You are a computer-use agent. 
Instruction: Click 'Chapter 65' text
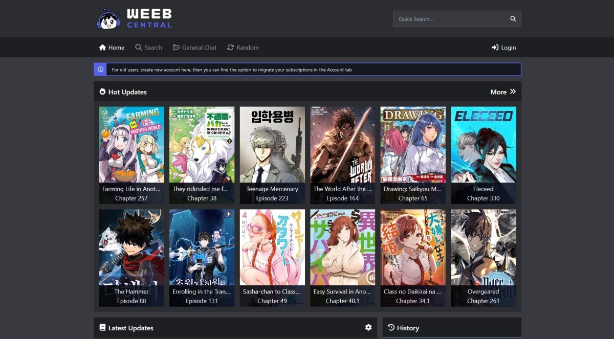point(413,198)
